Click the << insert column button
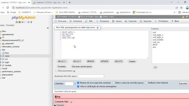189x106 pixels. click(155, 67)
